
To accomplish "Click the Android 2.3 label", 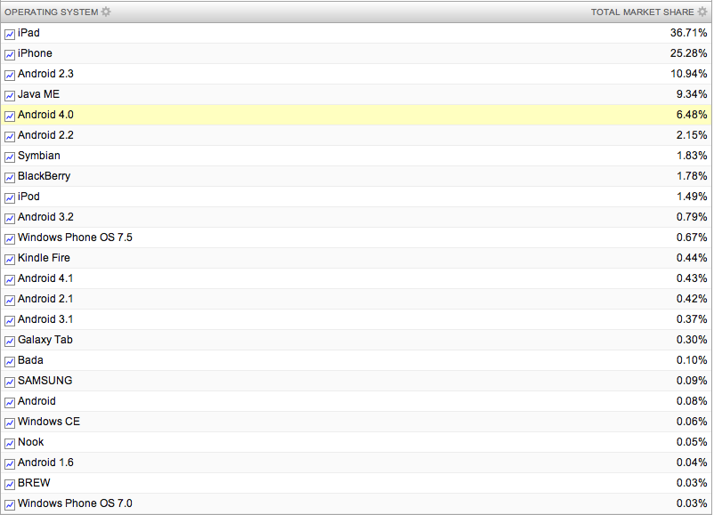I will 45,74.
